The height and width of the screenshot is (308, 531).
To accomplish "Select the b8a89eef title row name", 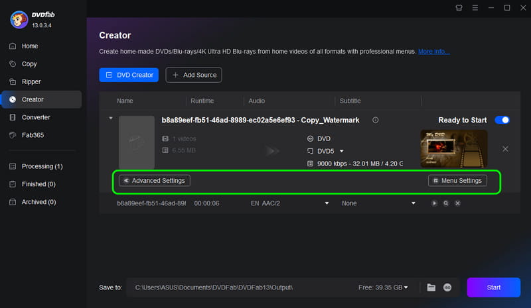I will click(x=151, y=203).
